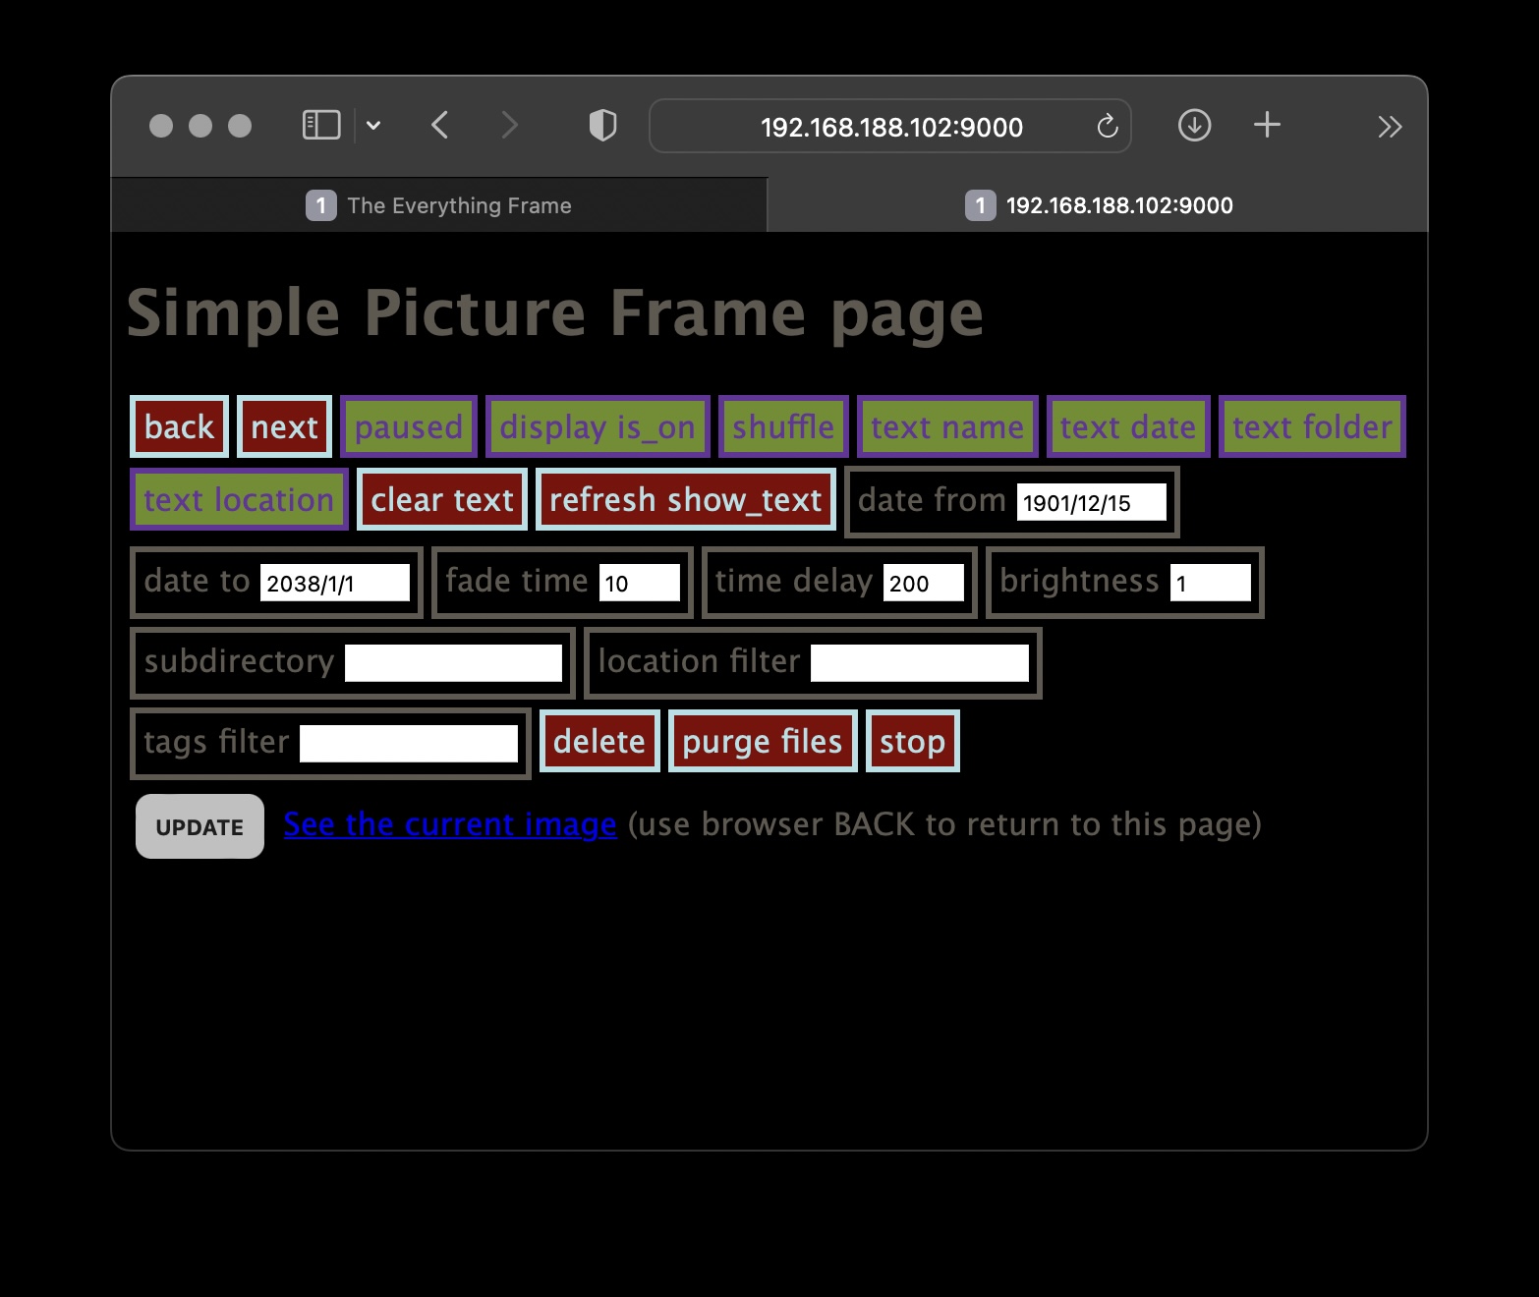Viewport: 1539px width, 1297px height.
Task: Edit the date to field 2038/1/1
Action: (334, 583)
